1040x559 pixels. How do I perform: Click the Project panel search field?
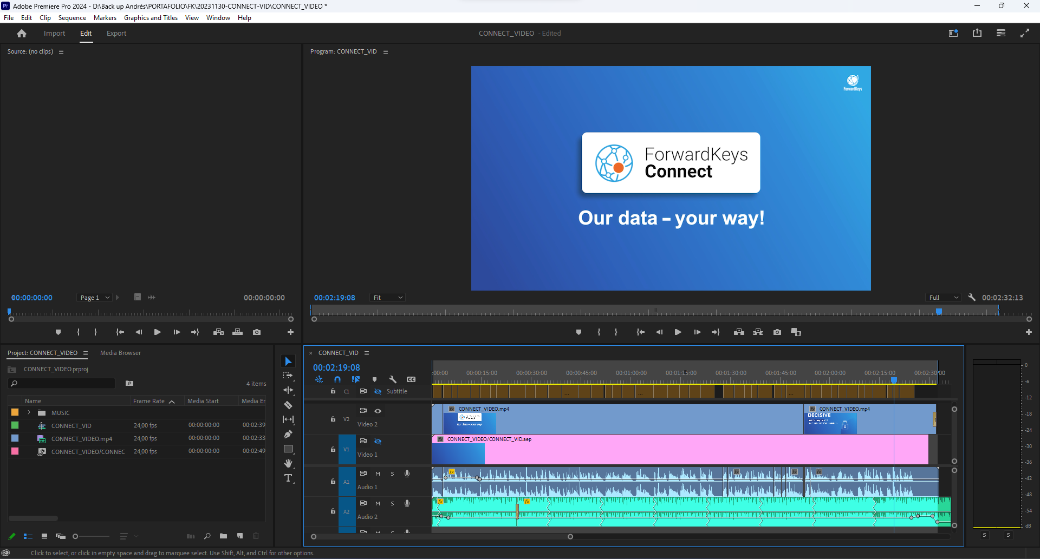(62, 383)
